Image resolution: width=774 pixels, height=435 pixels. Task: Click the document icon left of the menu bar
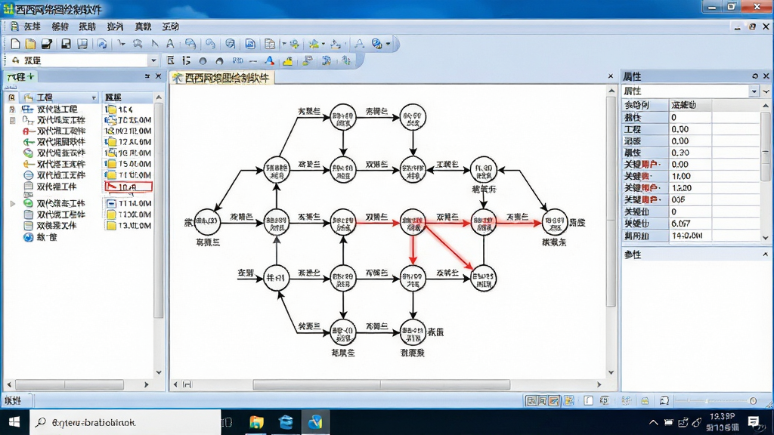pos(14,26)
